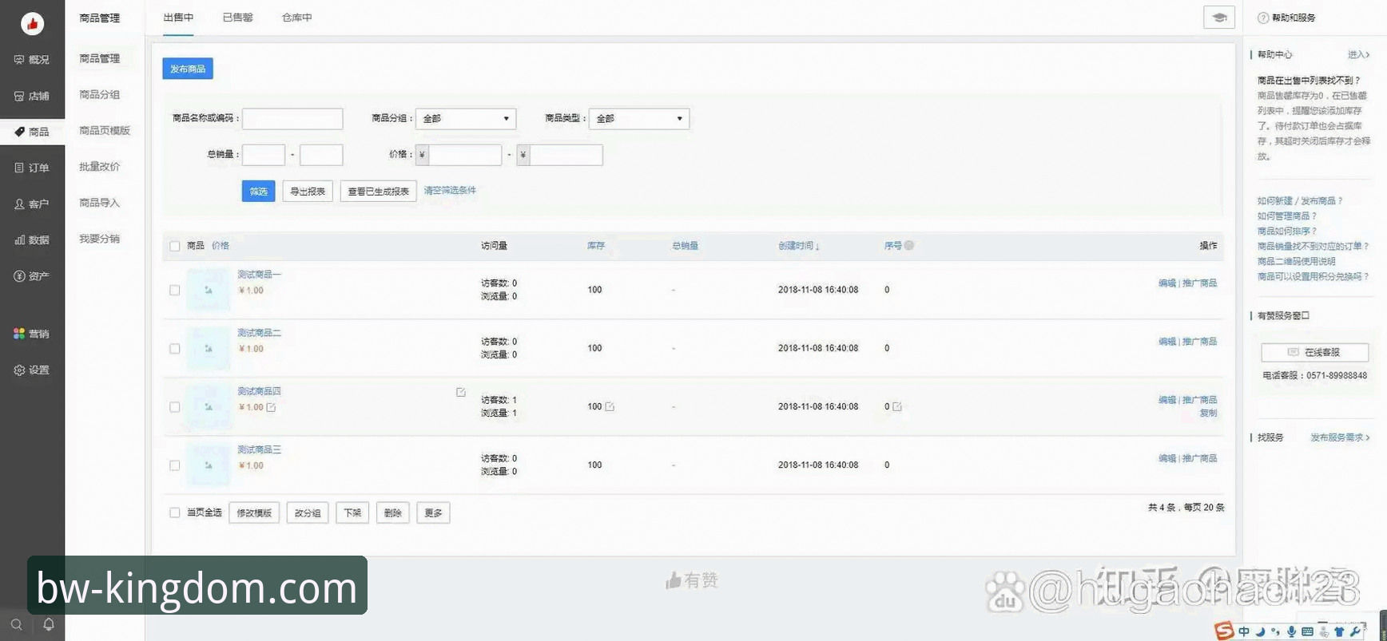Open the Sogou toolbox wrench icon
1387x641 pixels.
click(1355, 631)
